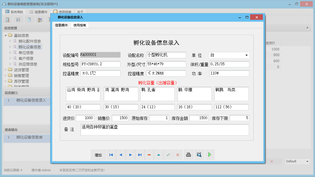Screen dimensions: 315x177
Task: Select the magnifier search icon on the main toolbar
Action: point(7,19)
